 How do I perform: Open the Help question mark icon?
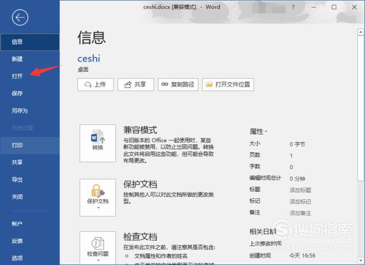coord(293,7)
